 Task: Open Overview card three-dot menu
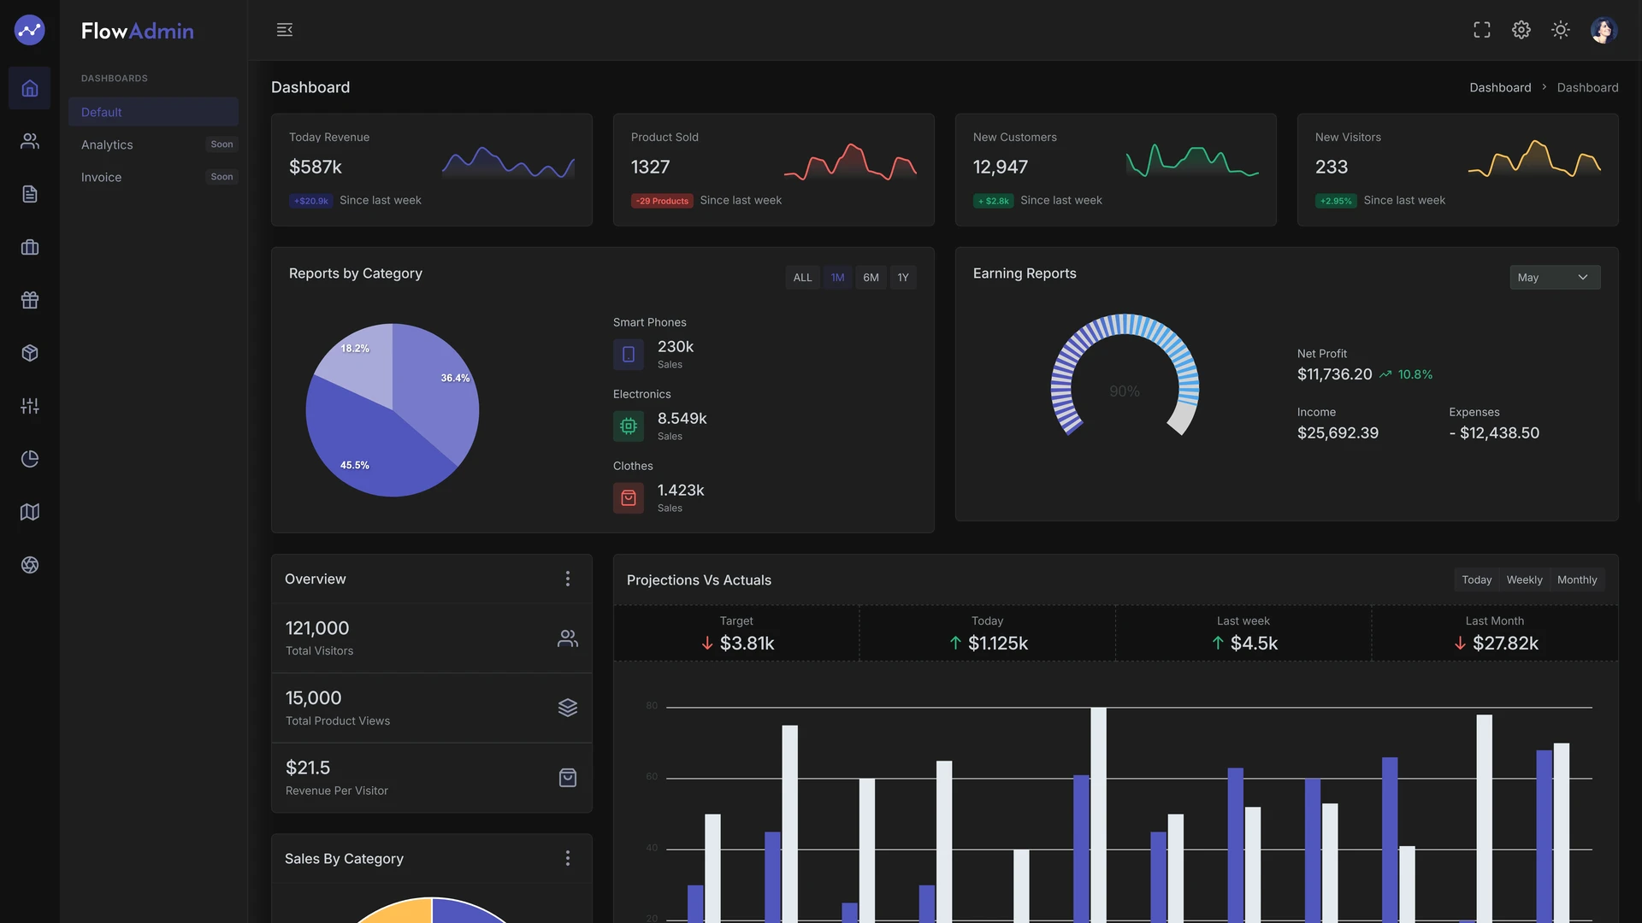click(x=568, y=579)
